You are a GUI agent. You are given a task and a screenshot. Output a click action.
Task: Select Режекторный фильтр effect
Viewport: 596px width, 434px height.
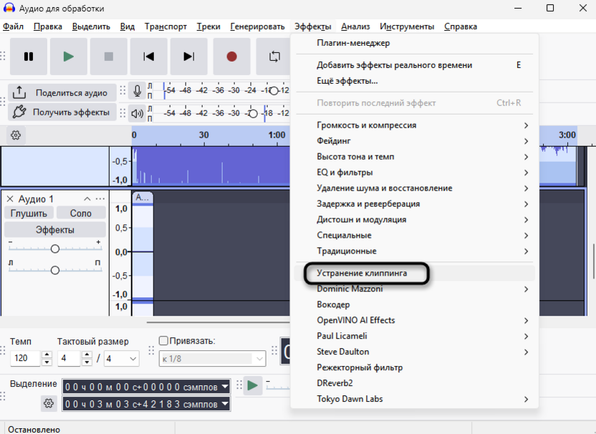tap(414, 367)
